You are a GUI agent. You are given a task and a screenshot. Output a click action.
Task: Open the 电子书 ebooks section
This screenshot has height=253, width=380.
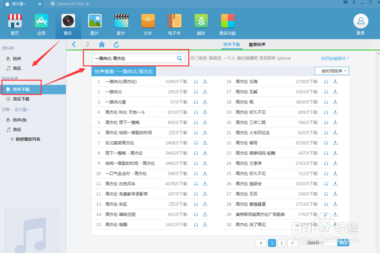click(174, 24)
